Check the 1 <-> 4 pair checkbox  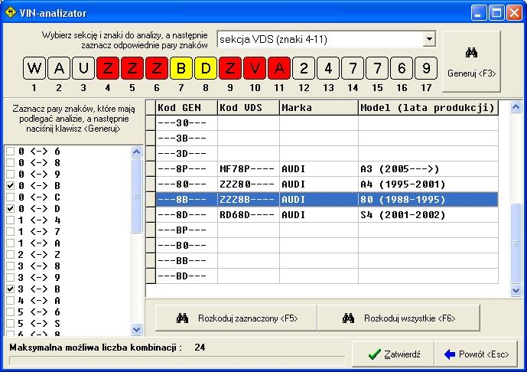(11, 220)
